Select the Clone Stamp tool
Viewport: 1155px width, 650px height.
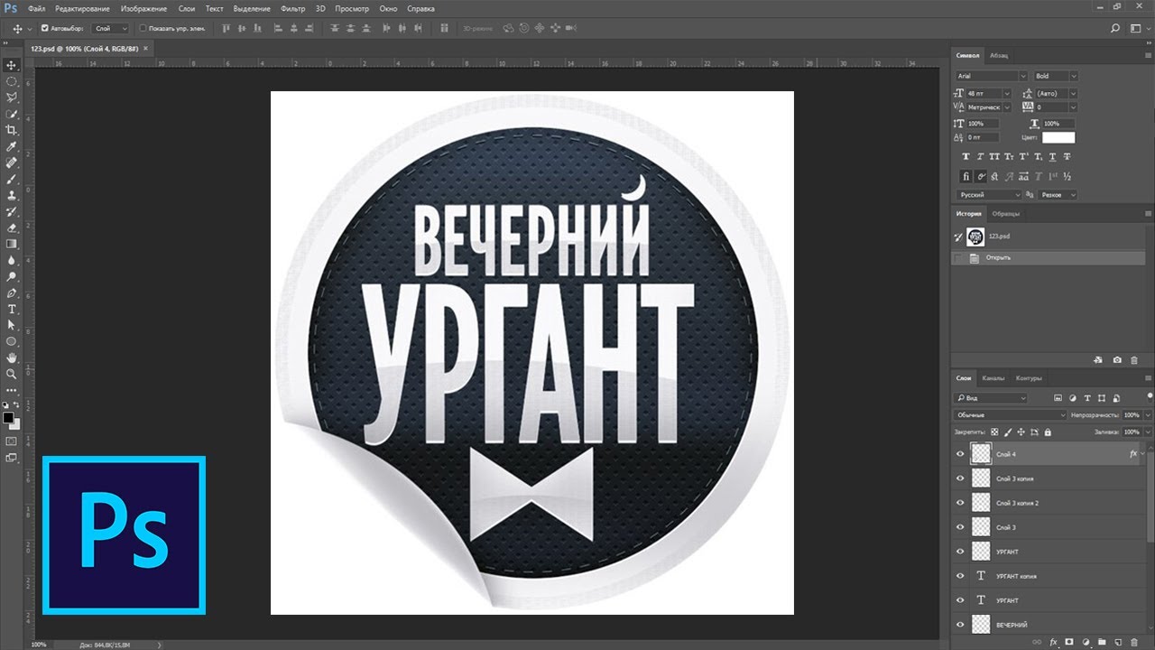12,195
